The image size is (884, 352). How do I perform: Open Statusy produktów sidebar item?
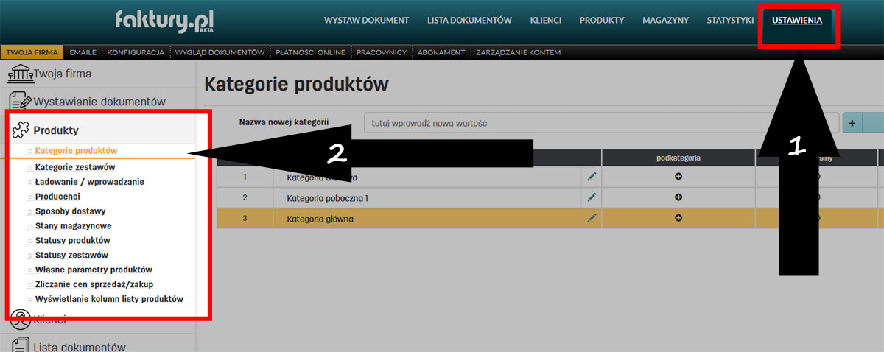click(72, 241)
